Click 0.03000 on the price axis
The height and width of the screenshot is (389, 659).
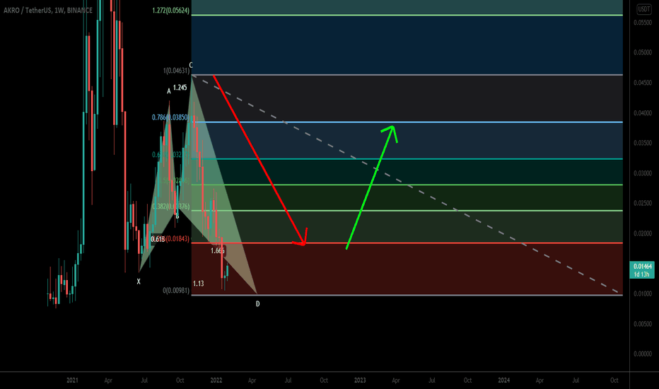pos(643,173)
